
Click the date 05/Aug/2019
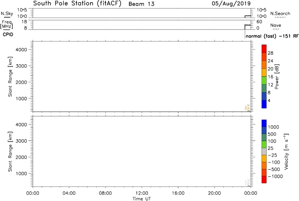point(231,4)
